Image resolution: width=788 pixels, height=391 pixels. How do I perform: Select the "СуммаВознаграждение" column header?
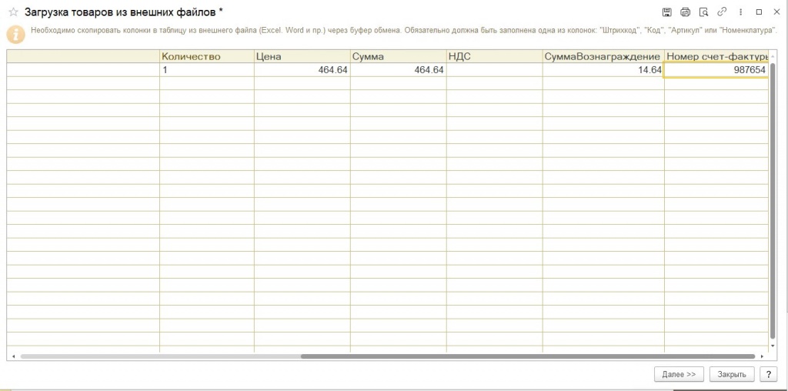(603, 56)
